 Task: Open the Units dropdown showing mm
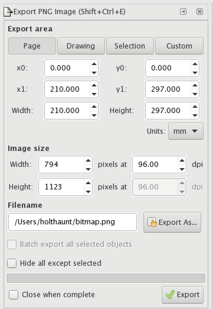[186, 131]
